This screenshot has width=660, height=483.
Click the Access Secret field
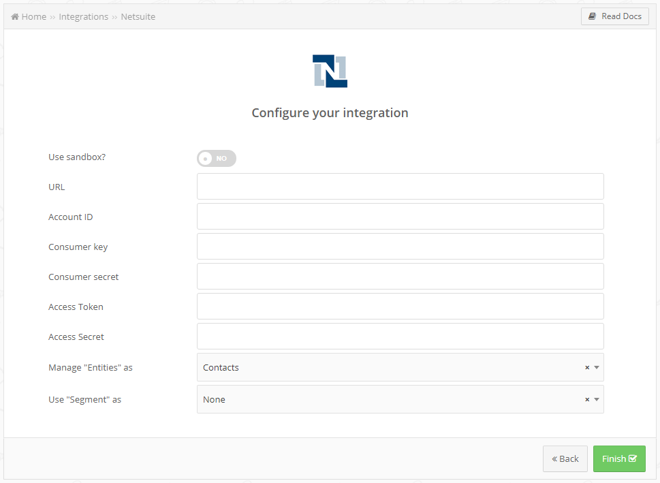[x=400, y=336]
